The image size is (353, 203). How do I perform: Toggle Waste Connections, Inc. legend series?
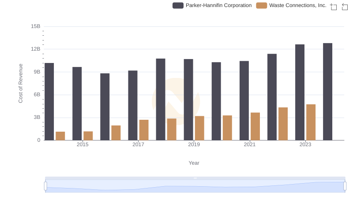point(291,5)
